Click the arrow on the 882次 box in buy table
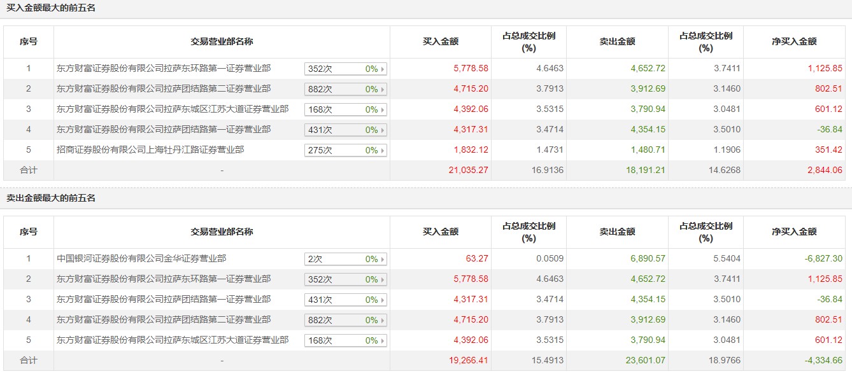This screenshot has height=376, width=852. click(383, 90)
